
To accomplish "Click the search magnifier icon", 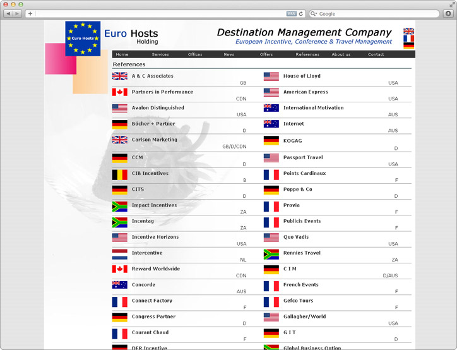I will 313,14.
